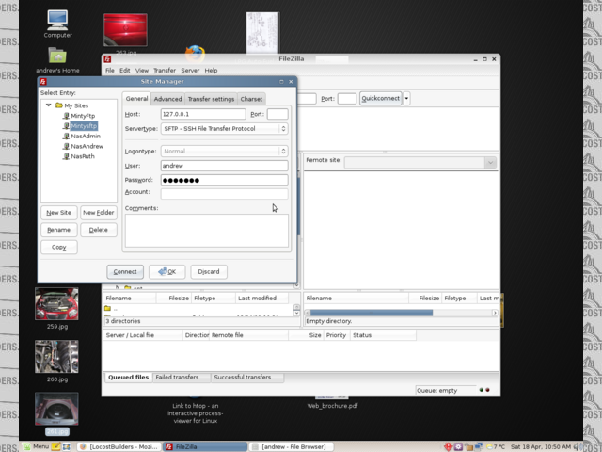
Task: Click the FileZilla icon in taskbar
Action: [x=169, y=446]
